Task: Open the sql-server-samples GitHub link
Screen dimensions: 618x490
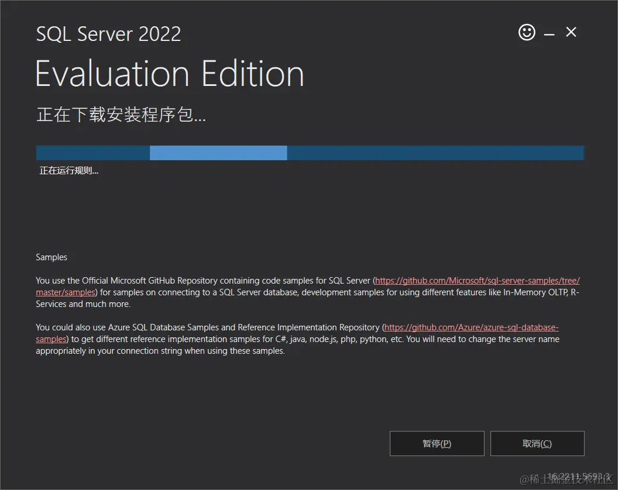Action: click(x=477, y=281)
